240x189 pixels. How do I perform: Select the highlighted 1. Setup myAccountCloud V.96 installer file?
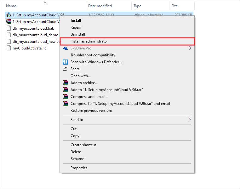[x=38, y=15]
